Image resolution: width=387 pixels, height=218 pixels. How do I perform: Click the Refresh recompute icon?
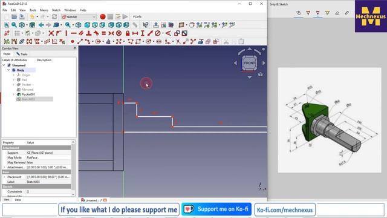(x=54, y=17)
